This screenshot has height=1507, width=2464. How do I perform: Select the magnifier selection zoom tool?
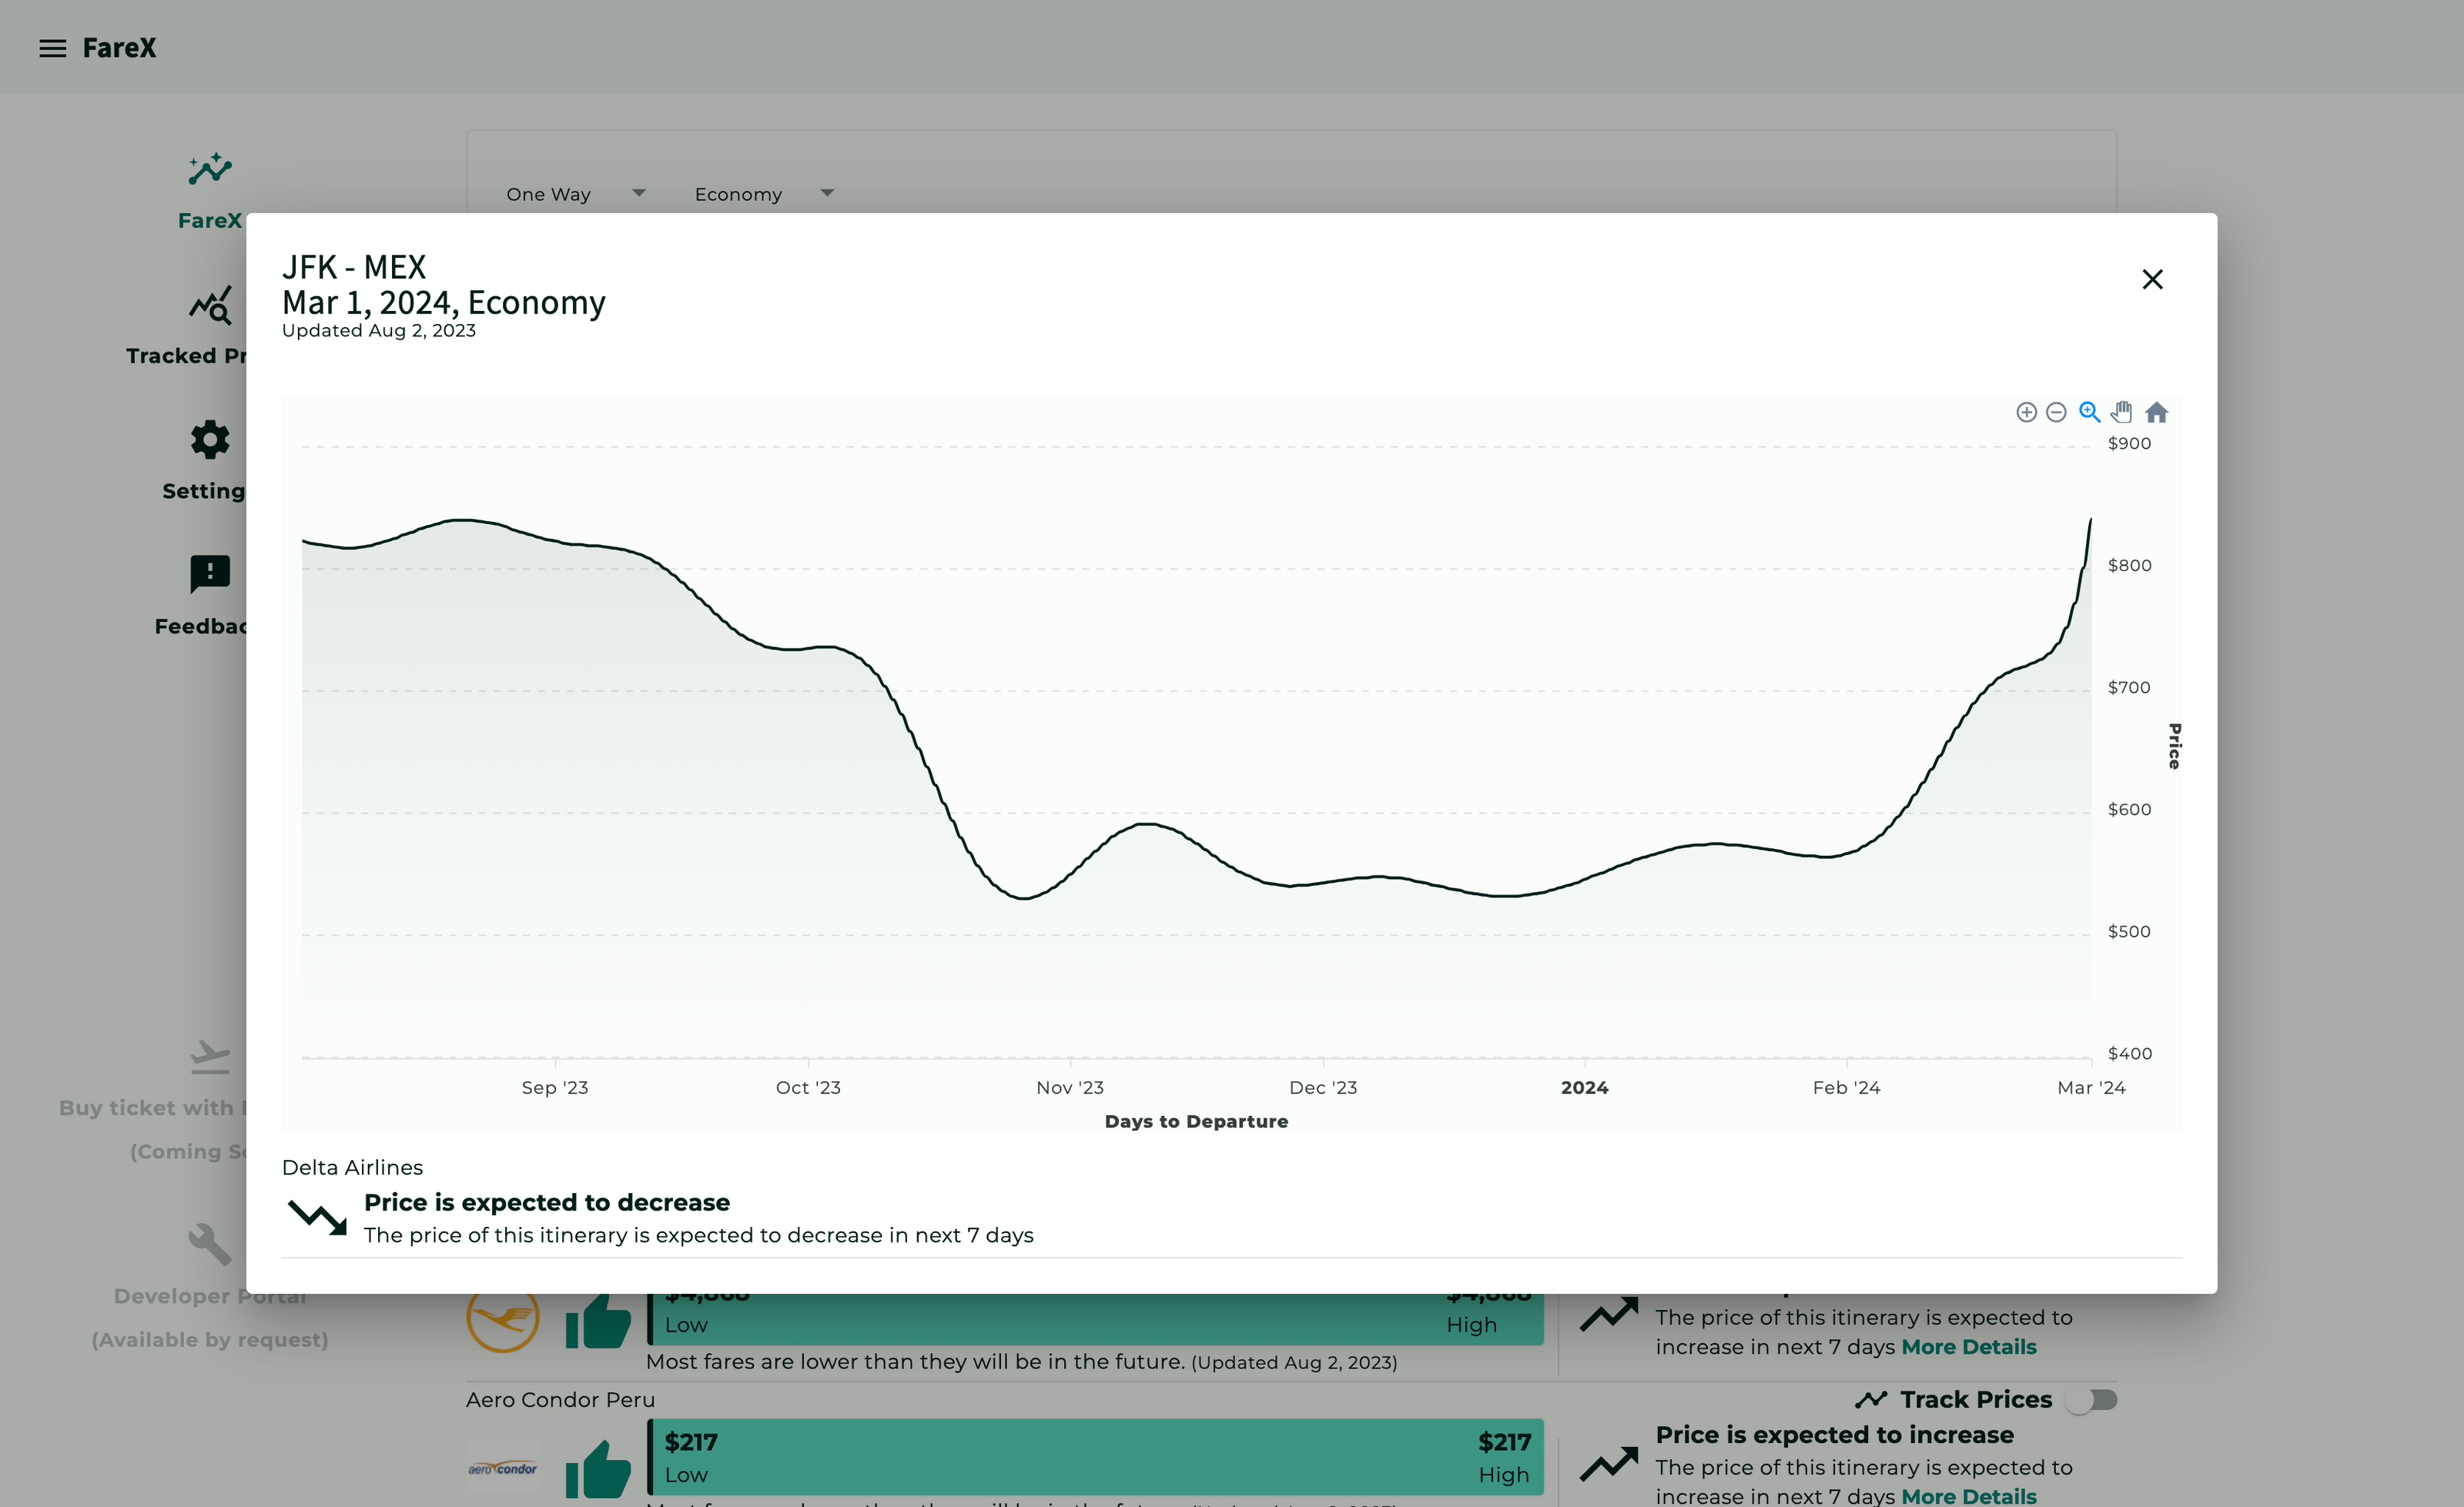coord(2089,413)
